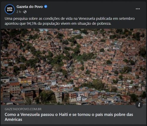Viewport: 147px width, 126px height.
Task: Click the 2 h post timestamp
Action: click(x=19, y=12)
